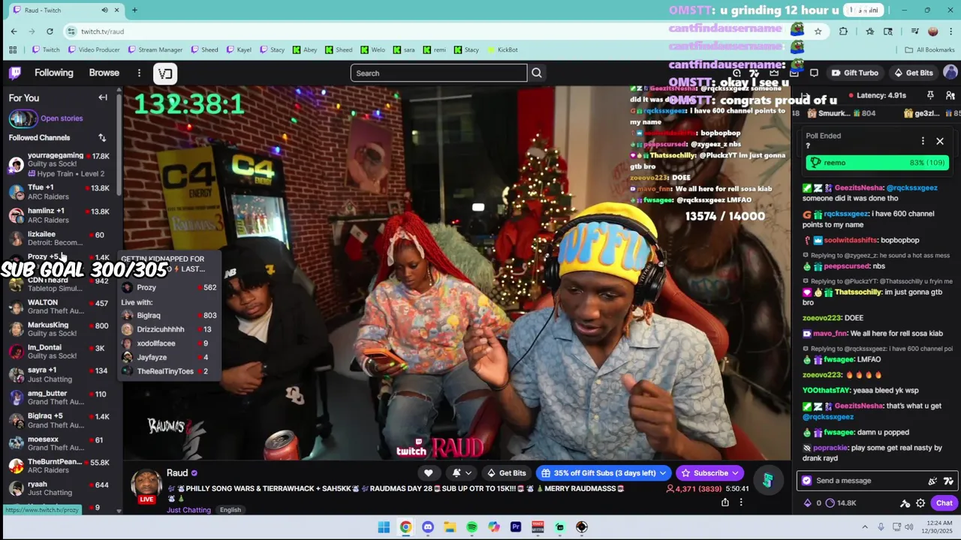Viewport: 961px width, 540px height.
Task: Show hidden system tray icons
Action: click(x=864, y=527)
